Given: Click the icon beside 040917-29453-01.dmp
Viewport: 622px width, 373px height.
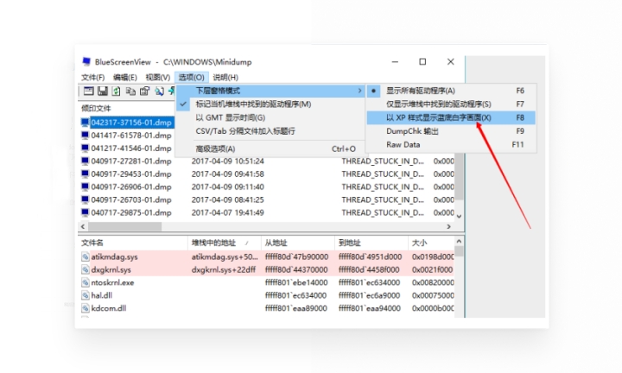Looking at the screenshot, I should [85, 174].
